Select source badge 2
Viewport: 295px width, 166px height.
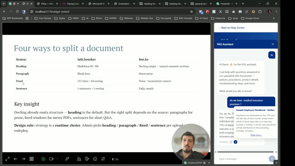pos(235,142)
